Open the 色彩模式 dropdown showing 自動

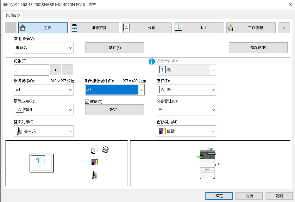(x=186, y=131)
